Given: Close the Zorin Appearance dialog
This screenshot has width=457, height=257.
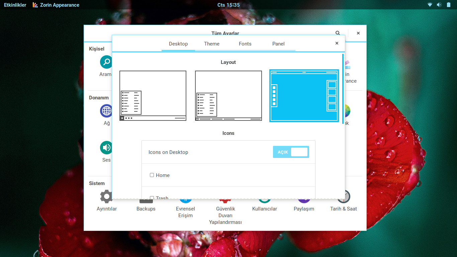Looking at the screenshot, I should 337,43.
